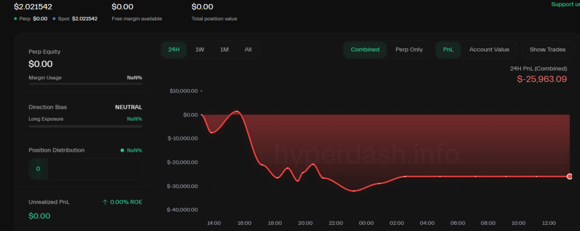Click the Direction Bias label
The width and height of the screenshot is (580, 231).
48,107
